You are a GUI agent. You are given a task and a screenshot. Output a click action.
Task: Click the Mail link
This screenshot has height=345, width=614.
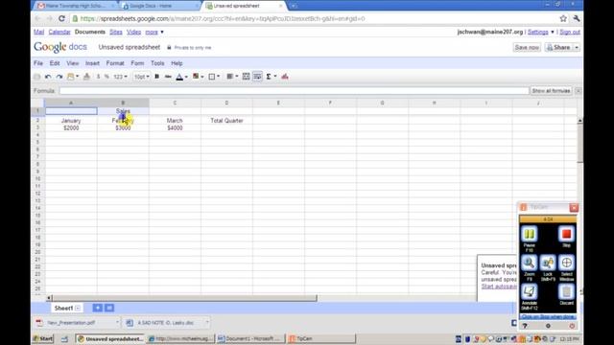click(38, 32)
